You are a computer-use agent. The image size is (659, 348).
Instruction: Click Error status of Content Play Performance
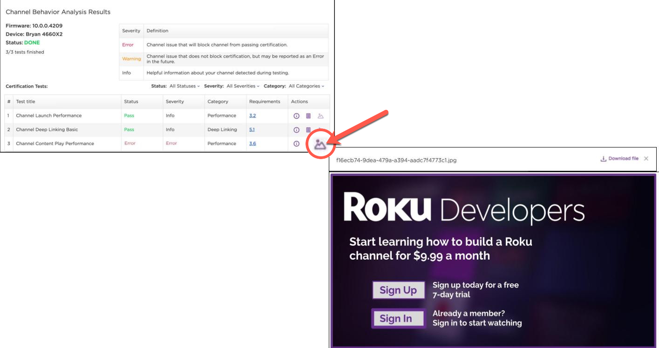[130, 143]
